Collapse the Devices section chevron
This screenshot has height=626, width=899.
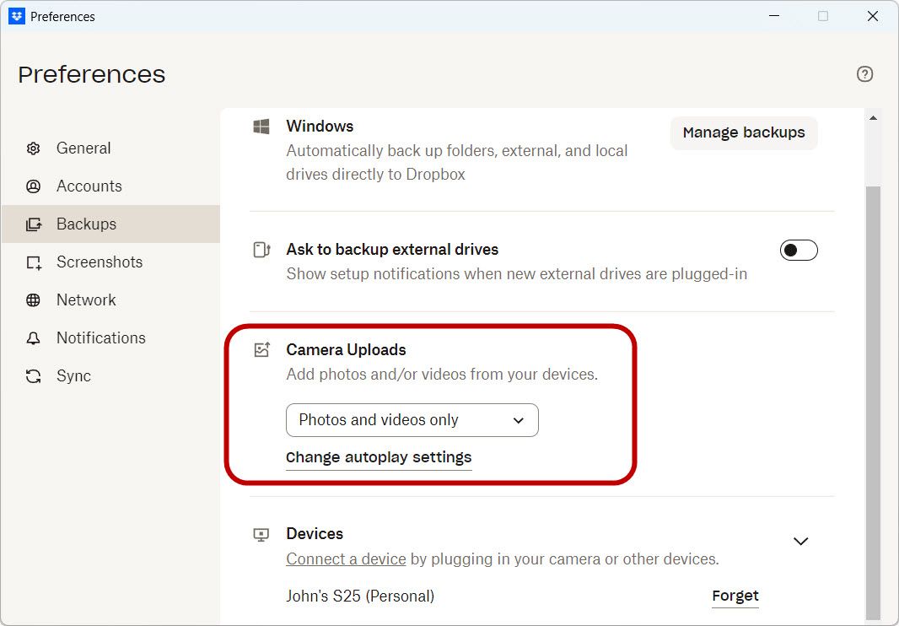pyautogui.click(x=801, y=541)
